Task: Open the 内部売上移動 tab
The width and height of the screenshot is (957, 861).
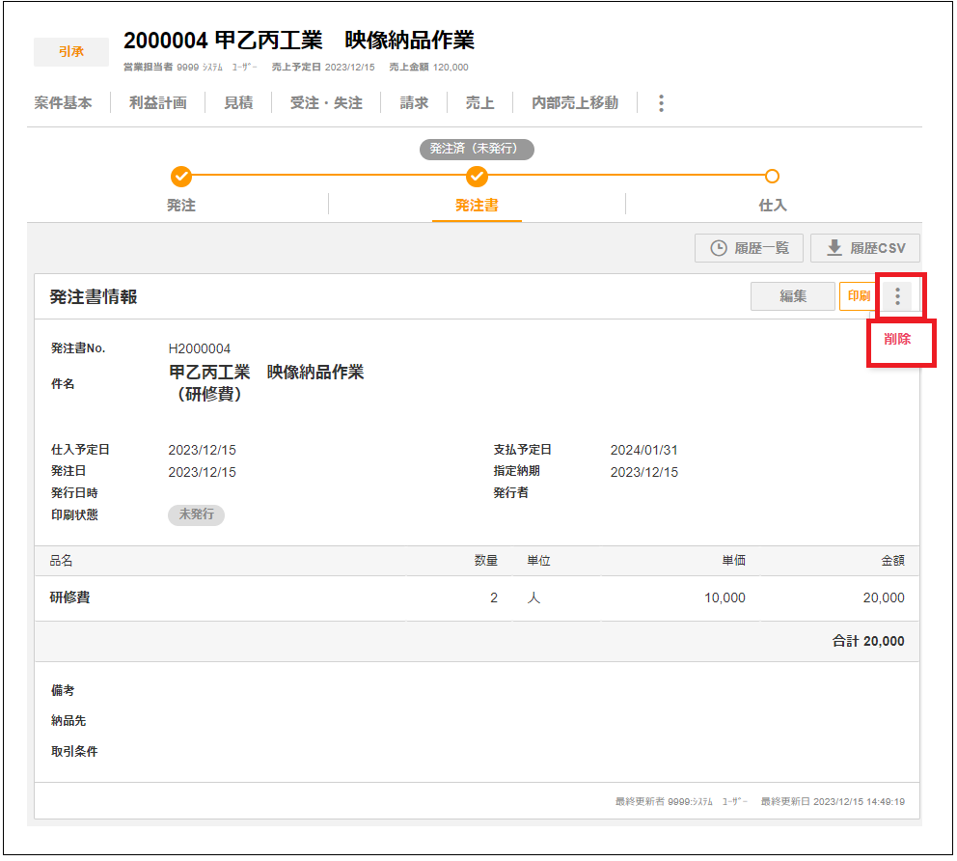Action: point(575,102)
